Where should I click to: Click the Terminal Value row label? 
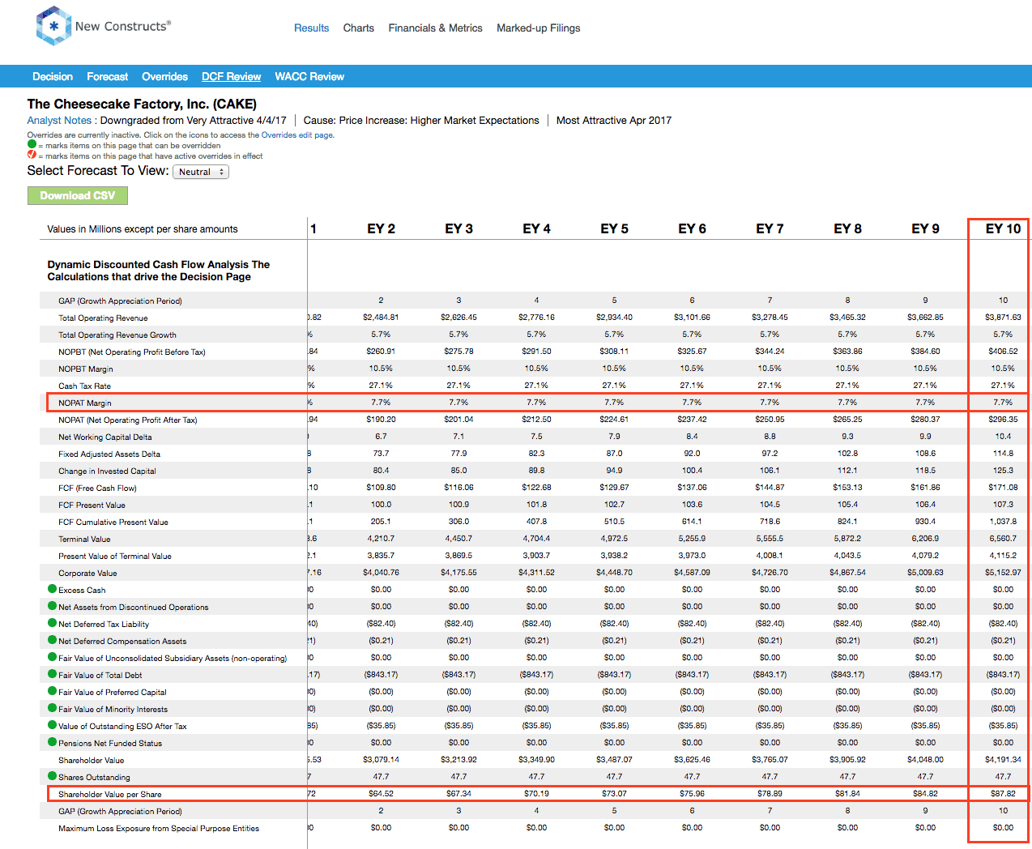(x=84, y=539)
